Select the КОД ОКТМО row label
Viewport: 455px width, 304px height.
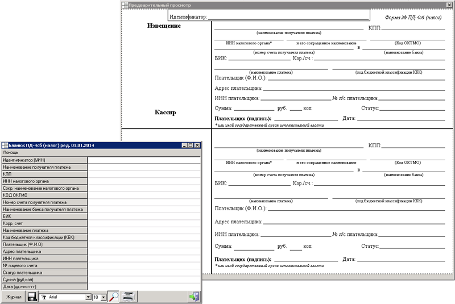click(x=44, y=195)
